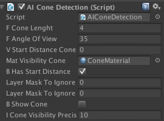Click the F Angle Of View field
The width and height of the screenshot is (164, 121).
click(x=120, y=39)
